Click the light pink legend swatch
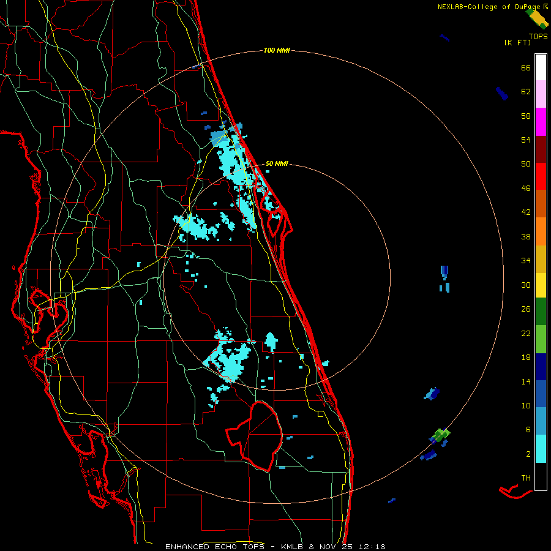 pos(541,94)
